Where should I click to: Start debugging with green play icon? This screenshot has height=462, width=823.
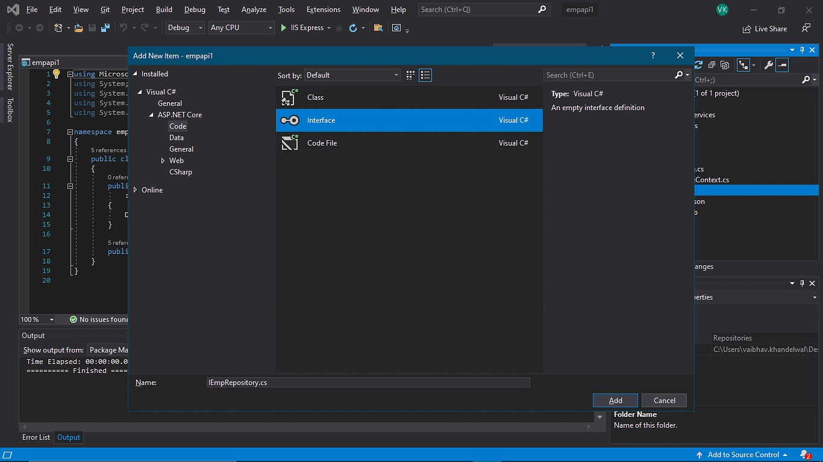coord(284,28)
